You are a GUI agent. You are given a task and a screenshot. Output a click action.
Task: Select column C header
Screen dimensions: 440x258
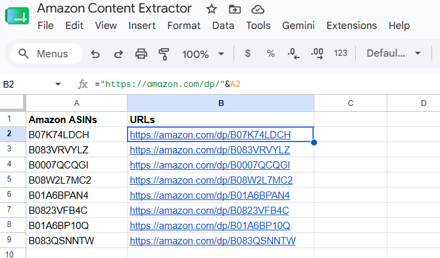click(351, 103)
